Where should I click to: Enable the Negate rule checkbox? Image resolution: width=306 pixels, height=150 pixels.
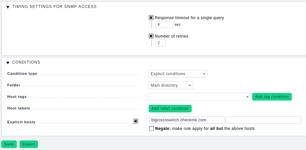[x=151, y=129]
